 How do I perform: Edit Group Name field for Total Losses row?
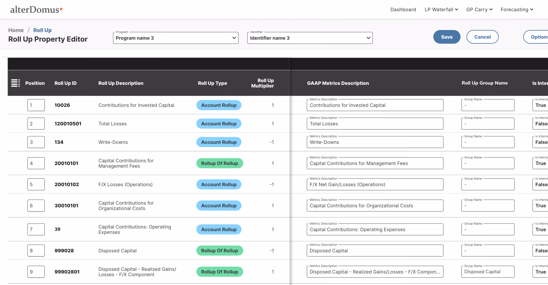coord(488,123)
